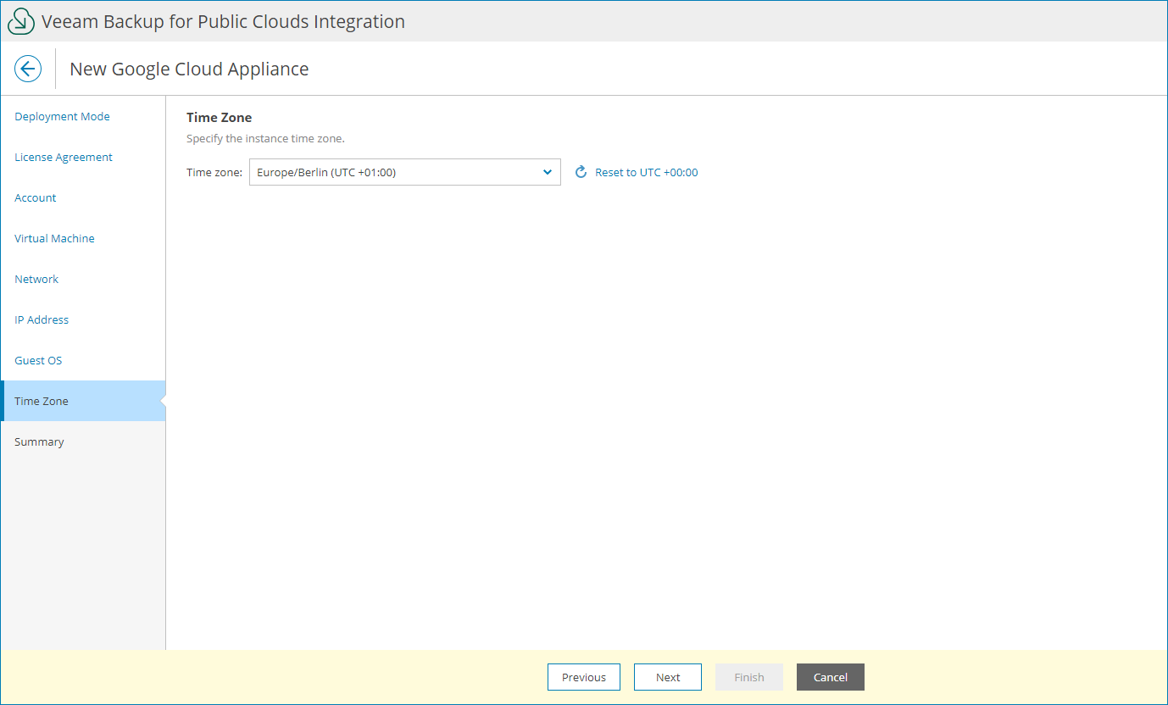Viewport: 1168px width, 705px height.
Task: Switch to the Account step
Action: coord(36,197)
